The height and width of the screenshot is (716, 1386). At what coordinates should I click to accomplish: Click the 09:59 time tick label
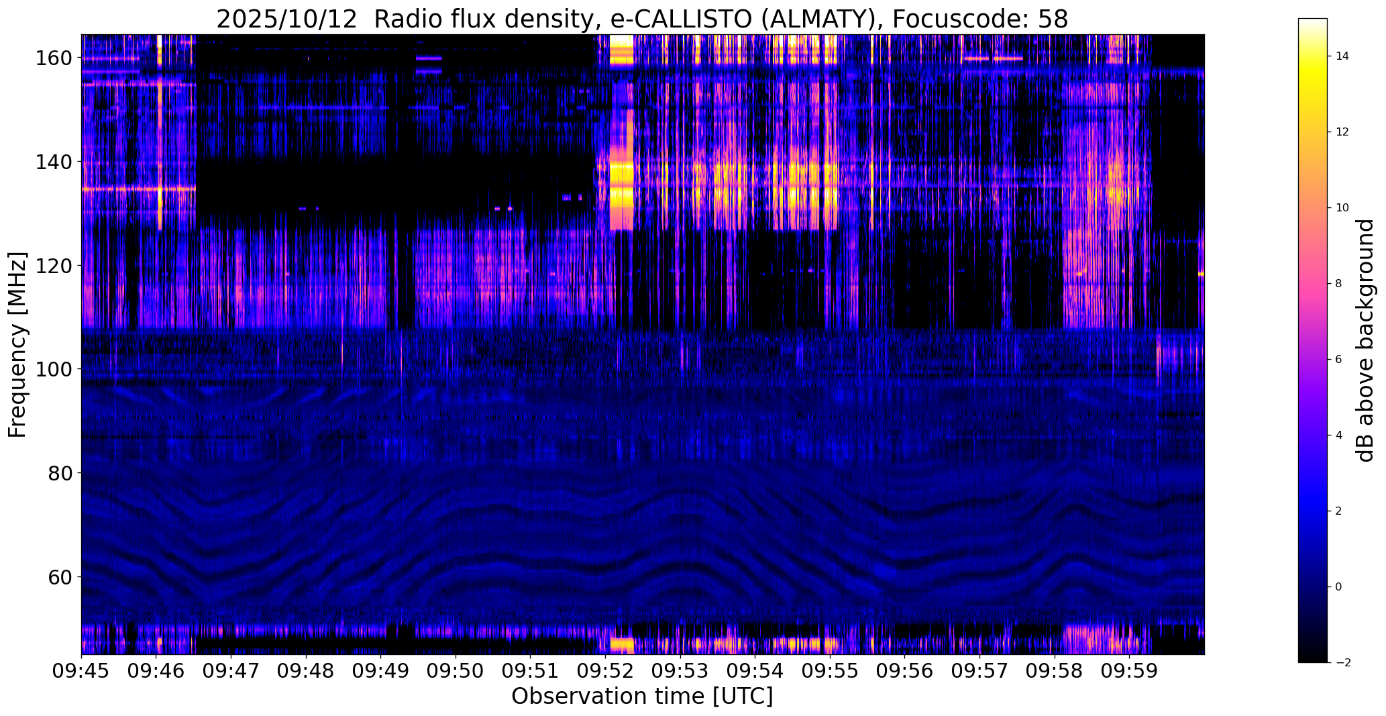point(1130,670)
